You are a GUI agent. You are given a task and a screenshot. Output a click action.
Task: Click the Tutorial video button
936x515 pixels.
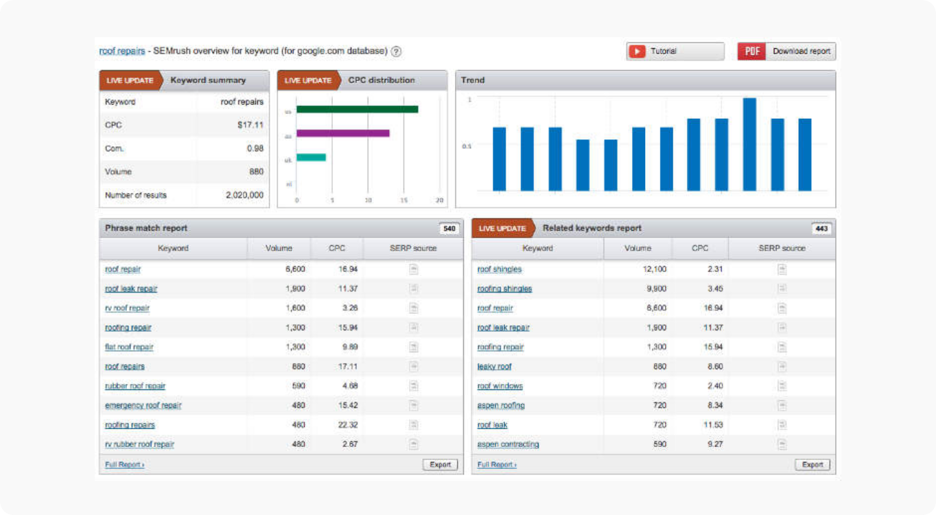click(x=675, y=51)
